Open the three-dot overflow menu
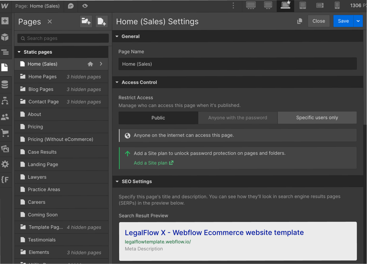The height and width of the screenshot is (264, 367). [x=233, y=5]
